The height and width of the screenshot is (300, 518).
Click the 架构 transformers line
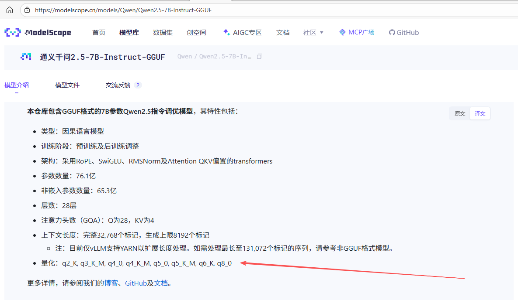click(x=156, y=161)
